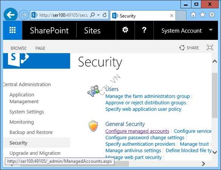Click the vertical scrollbar thumb
This screenshot has height=170, width=221.
(x=215, y=95)
